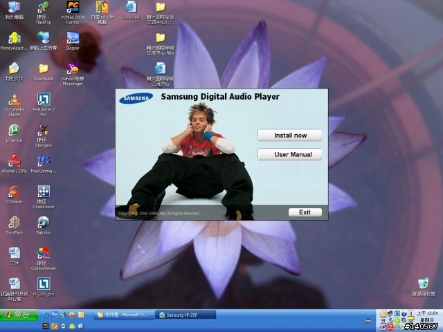This screenshot has height=332, width=443.
Task: Click the Samsung copyright text line
Action: click(159, 214)
